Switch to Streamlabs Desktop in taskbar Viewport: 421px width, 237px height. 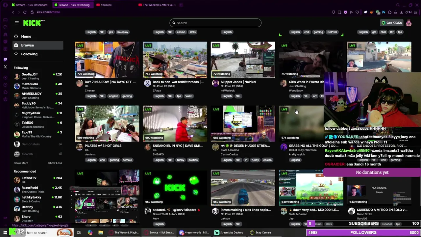pos(229,233)
